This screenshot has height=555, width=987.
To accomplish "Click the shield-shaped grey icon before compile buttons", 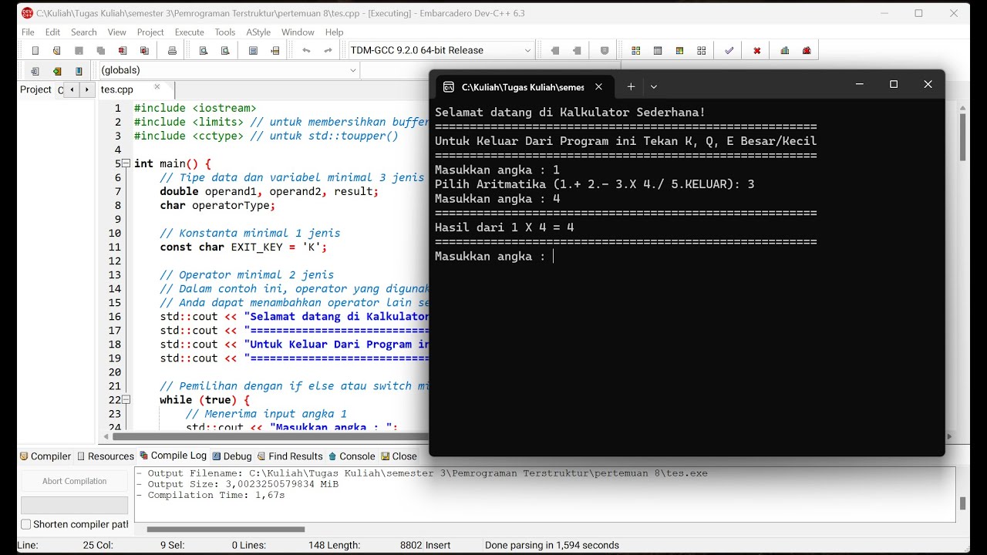I will 605,51.
